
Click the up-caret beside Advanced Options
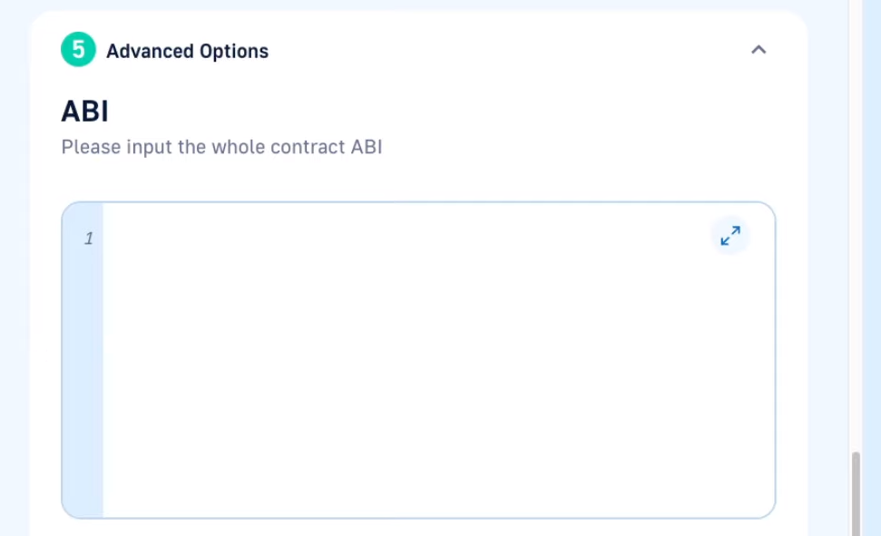click(759, 50)
